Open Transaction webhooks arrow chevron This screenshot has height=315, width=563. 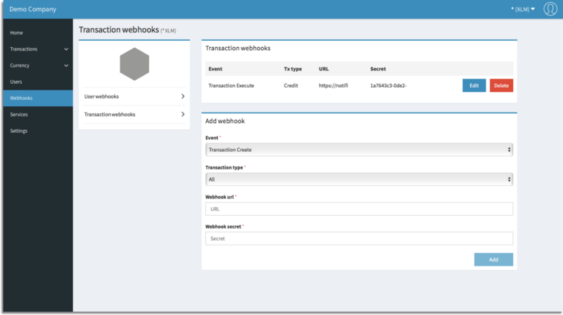[x=183, y=114]
